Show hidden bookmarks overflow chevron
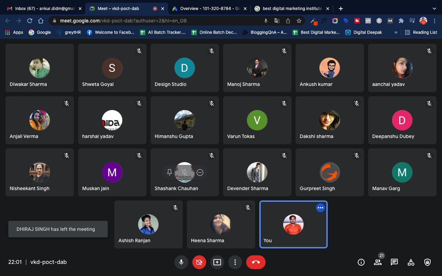442x276 pixels. point(396,32)
